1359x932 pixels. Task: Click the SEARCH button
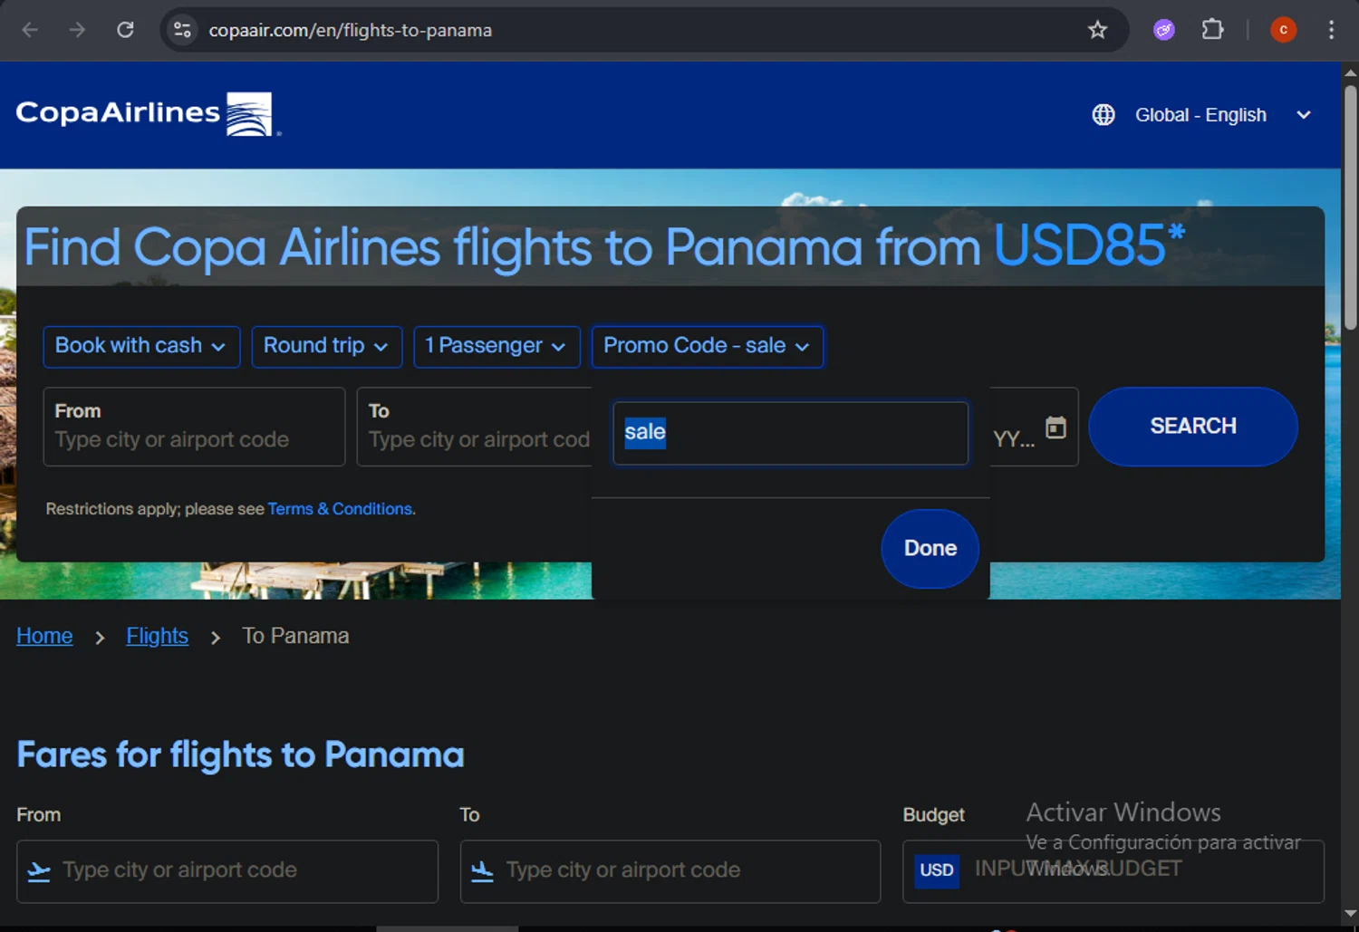(1193, 427)
